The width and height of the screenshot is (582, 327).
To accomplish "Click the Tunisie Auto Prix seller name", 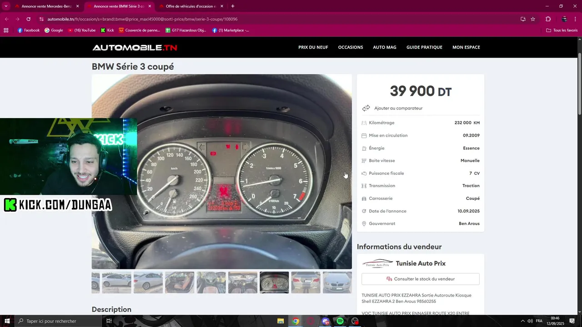I will pyautogui.click(x=421, y=263).
